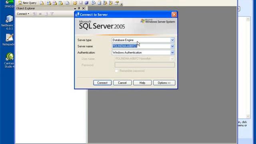
Task: Click the Stop icon in Object Explorer
Action: point(40,14)
